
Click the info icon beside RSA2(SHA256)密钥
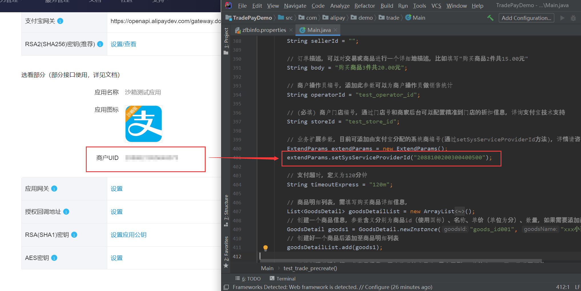(x=100, y=44)
